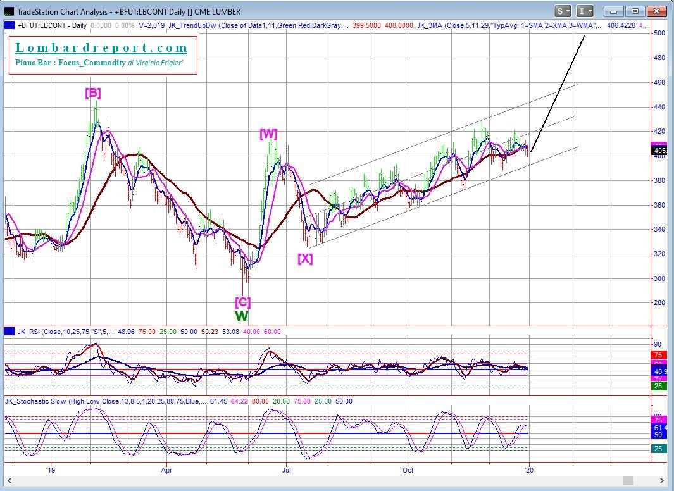This screenshot has width=674, height=491.
Task: Click the 'Apr' date axis label
Action: coord(166,470)
